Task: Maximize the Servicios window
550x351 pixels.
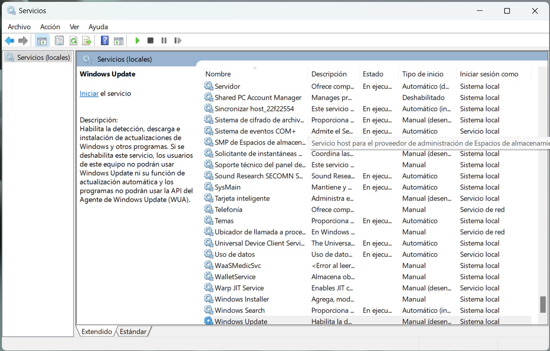Action: pos(507,11)
